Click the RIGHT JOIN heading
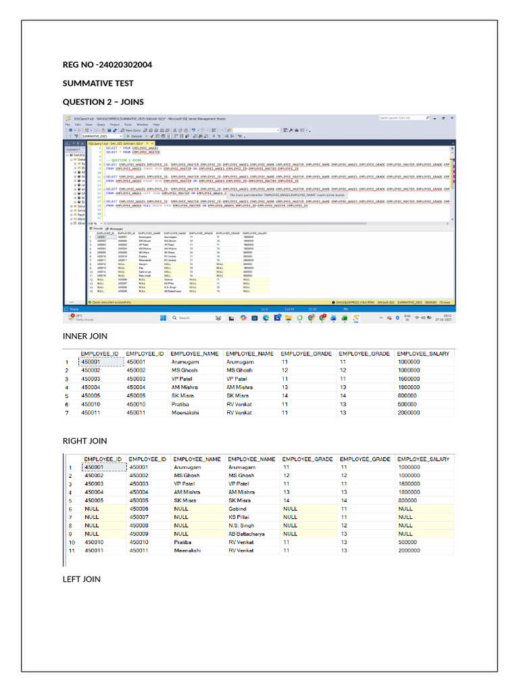 click(x=84, y=441)
